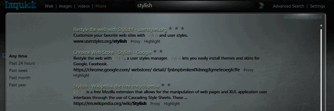
Task: Open Advanced Search
Action: [x=289, y=6]
